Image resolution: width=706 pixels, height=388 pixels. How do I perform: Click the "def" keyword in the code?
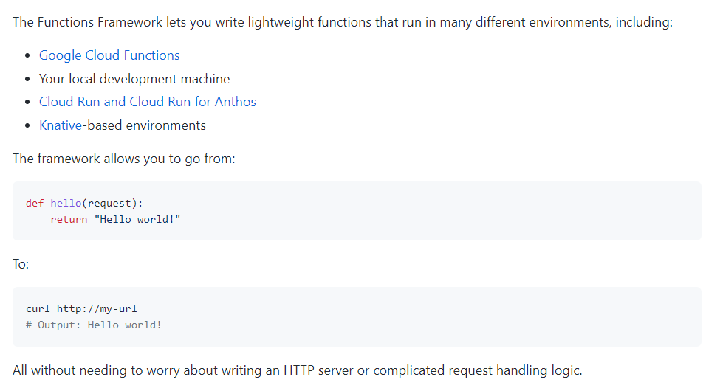coord(35,203)
